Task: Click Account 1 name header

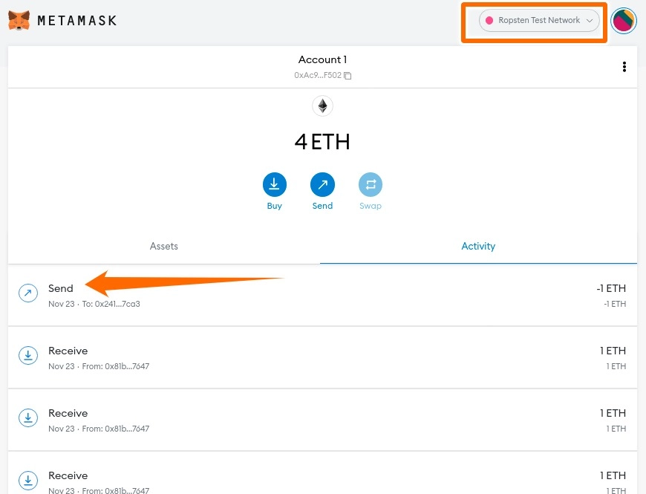Action: pyautogui.click(x=322, y=59)
